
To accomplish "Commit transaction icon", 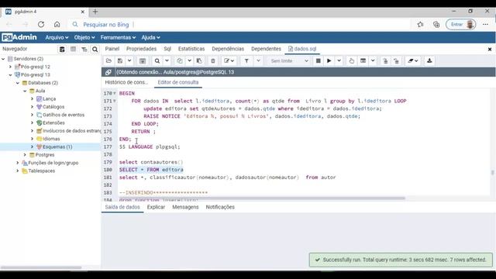I will (385, 60).
